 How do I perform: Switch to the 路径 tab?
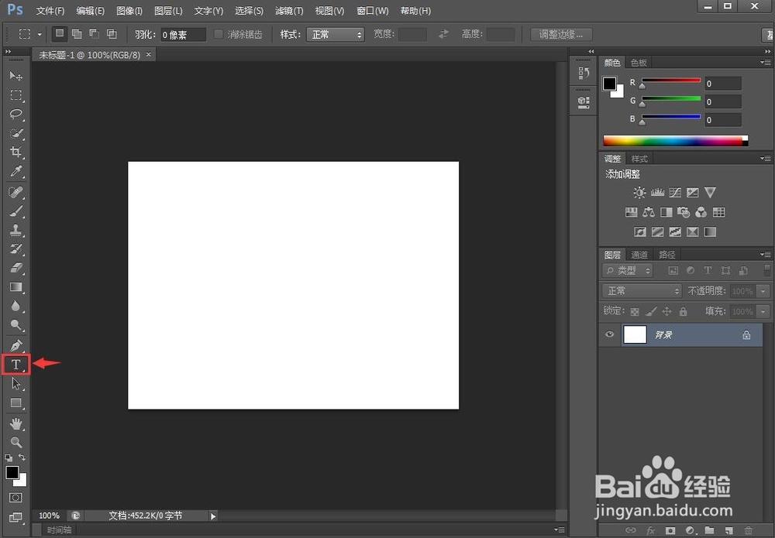[x=666, y=255]
